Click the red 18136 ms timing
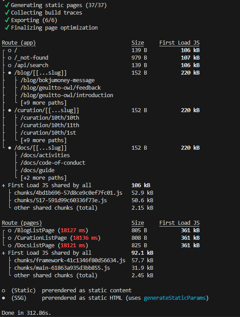Screen dimensions: 240x317 point(85,238)
